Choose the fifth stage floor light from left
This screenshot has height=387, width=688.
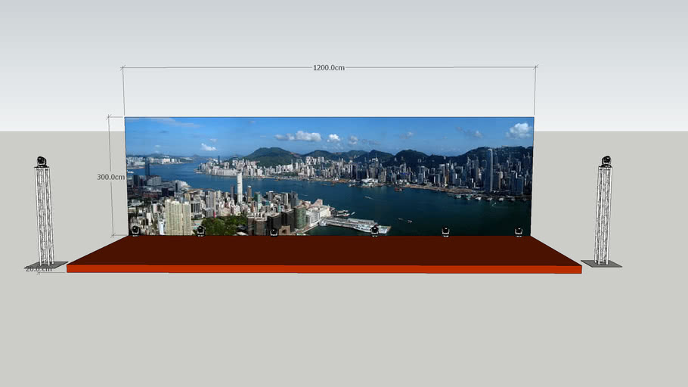click(445, 231)
